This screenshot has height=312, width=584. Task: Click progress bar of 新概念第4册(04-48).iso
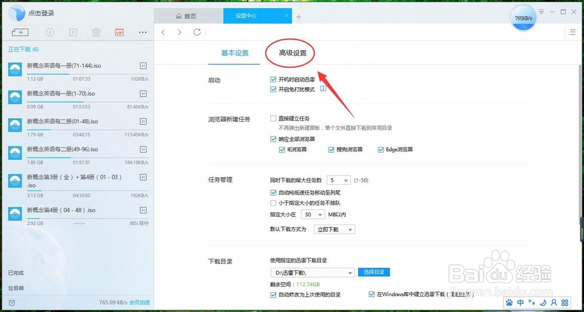(x=88, y=218)
